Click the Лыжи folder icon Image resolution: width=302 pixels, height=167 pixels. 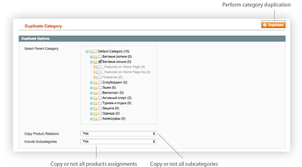click(x=95, y=88)
